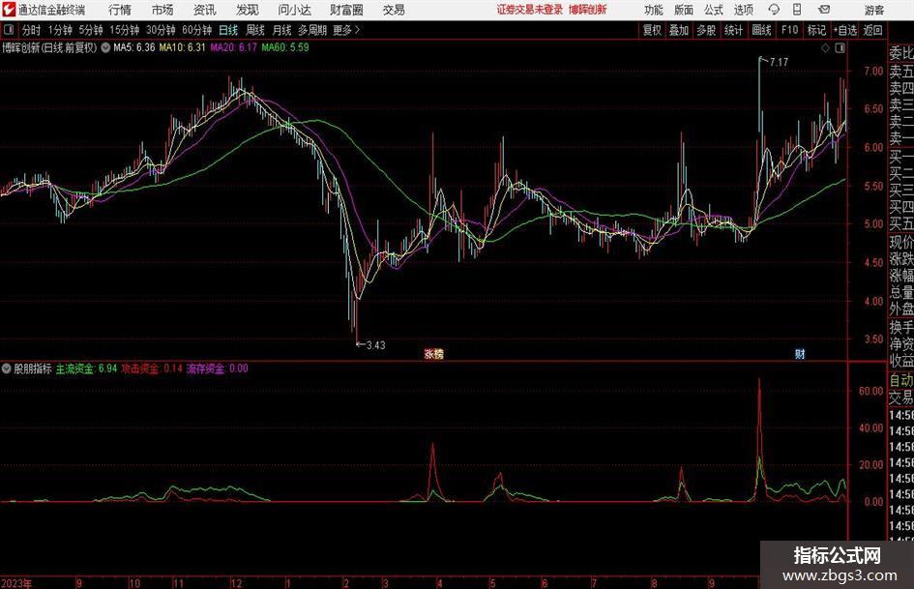Expand the round arrow beside 博晖创新(日线 前复权)
The height and width of the screenshot is (589, 914).
(x=105, y=47)
